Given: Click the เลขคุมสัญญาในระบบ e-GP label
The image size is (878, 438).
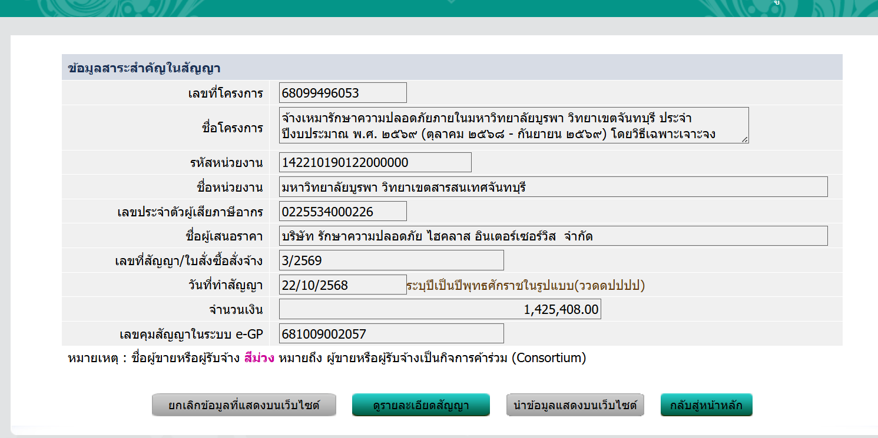Looking at the screenshot, I should tap(191, 334).
